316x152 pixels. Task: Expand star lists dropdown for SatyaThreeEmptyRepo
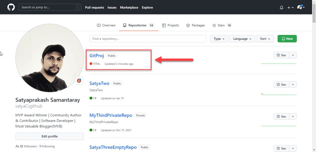click(293, 148)
